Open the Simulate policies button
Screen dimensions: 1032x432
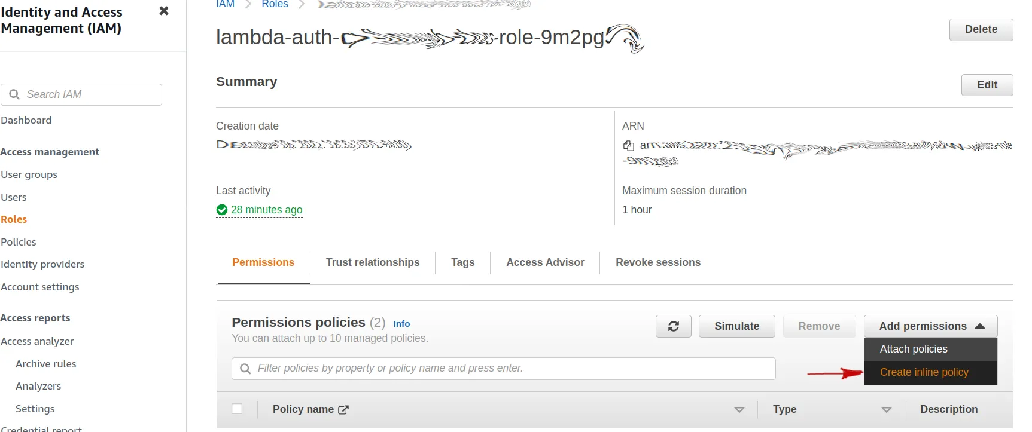pyautogui.click(x=736, y=326)
